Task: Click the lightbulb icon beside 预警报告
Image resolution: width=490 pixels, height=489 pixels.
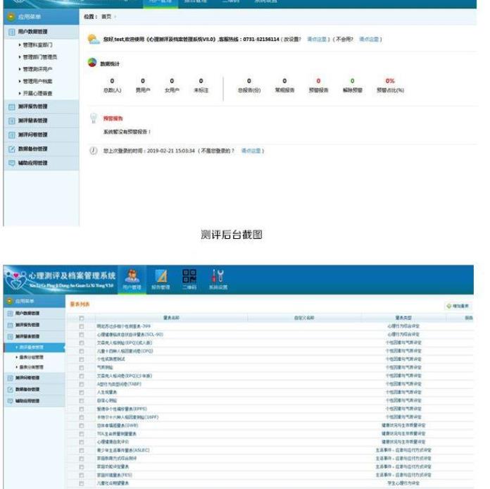Action: tap(94, 118)
